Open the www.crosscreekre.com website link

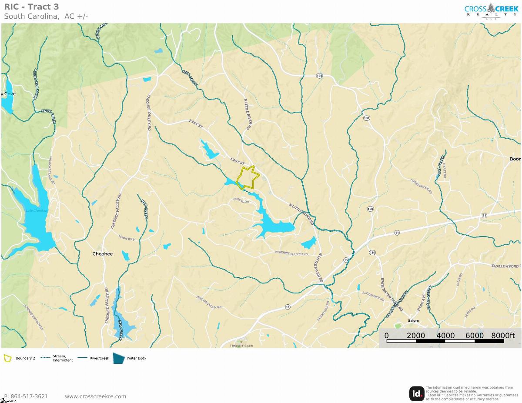(x=95, y=396)
